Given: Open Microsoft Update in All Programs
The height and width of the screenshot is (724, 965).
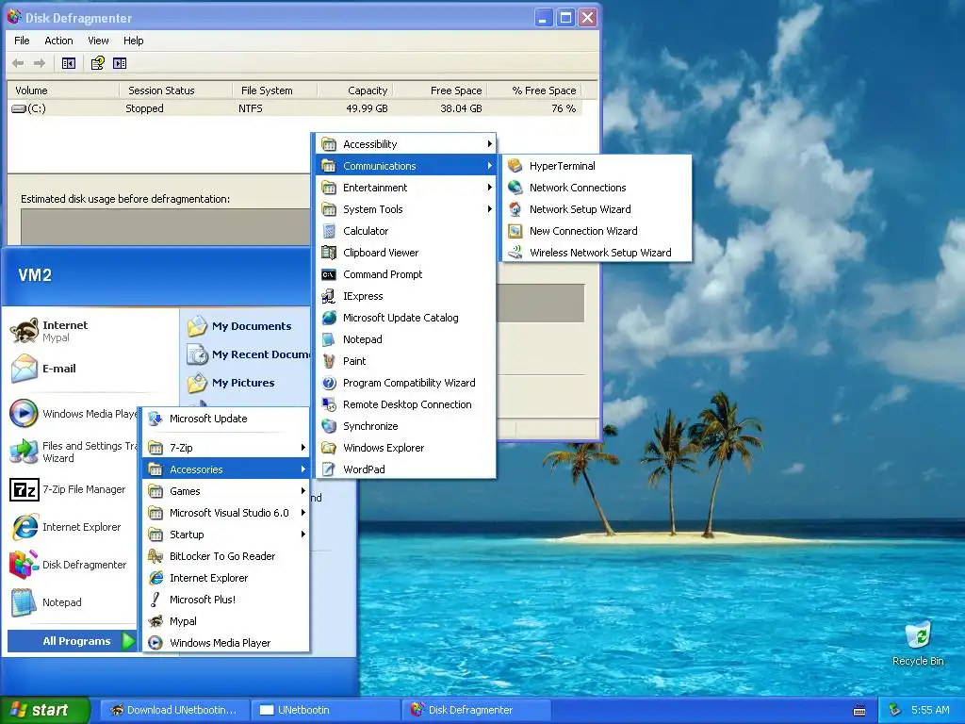Looking at the screenshot, I should click(226, 419).
